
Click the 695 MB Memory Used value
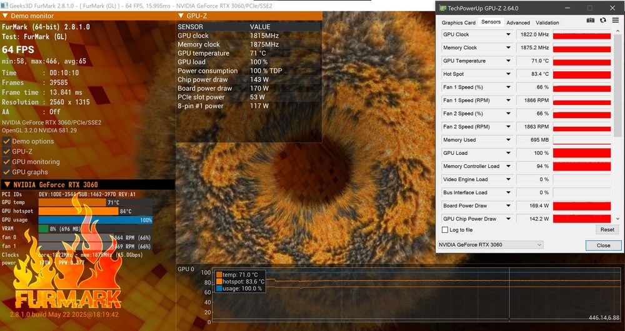pos(540,140)
